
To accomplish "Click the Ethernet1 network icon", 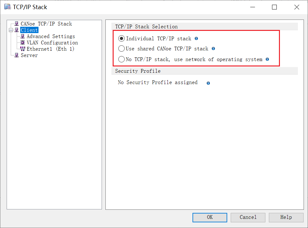I will (23, 49).
